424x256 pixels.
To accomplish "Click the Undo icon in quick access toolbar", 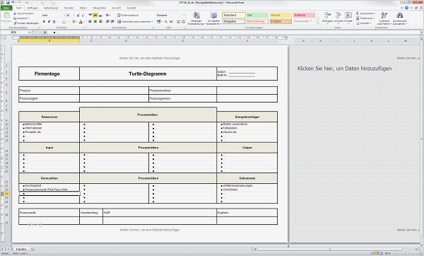I will pyautogui.click(x=13, y=2).
